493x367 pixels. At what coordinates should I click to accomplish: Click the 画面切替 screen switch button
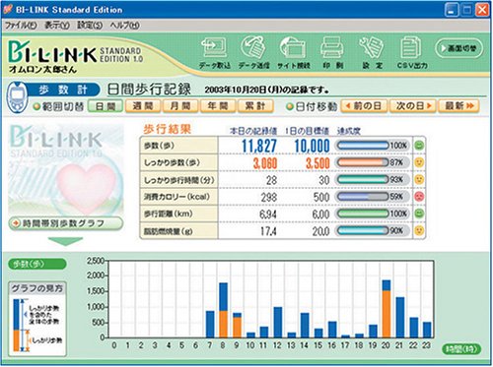459,48
